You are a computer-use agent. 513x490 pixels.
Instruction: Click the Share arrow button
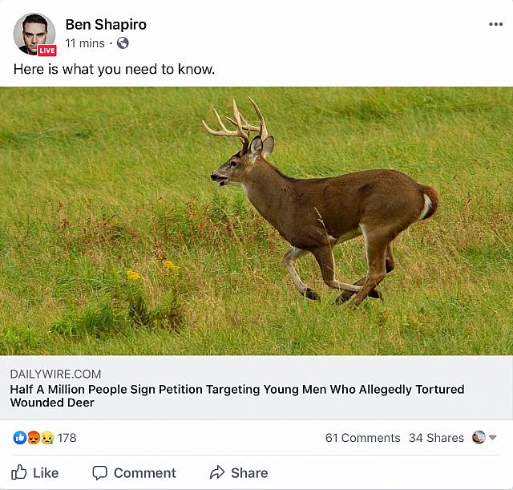[239, 473]
